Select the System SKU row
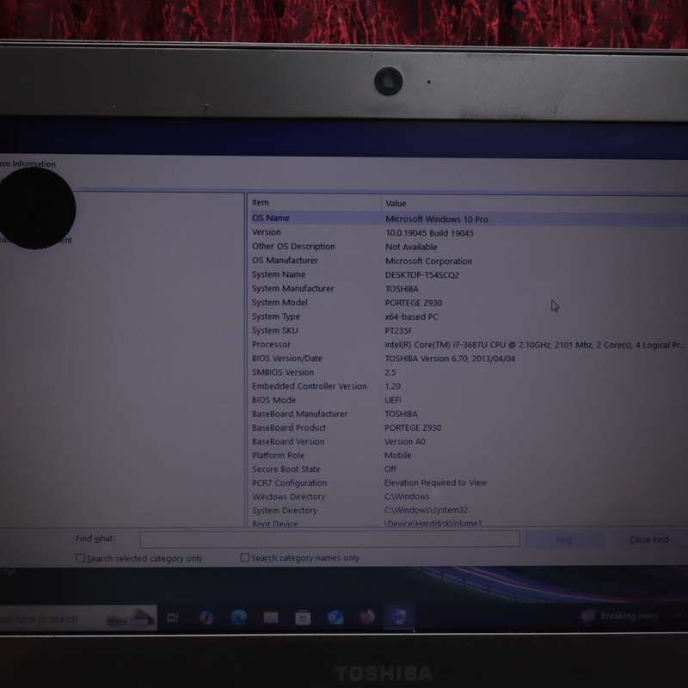Viewport: 688px width, 688px height. (x=468, y=330)
